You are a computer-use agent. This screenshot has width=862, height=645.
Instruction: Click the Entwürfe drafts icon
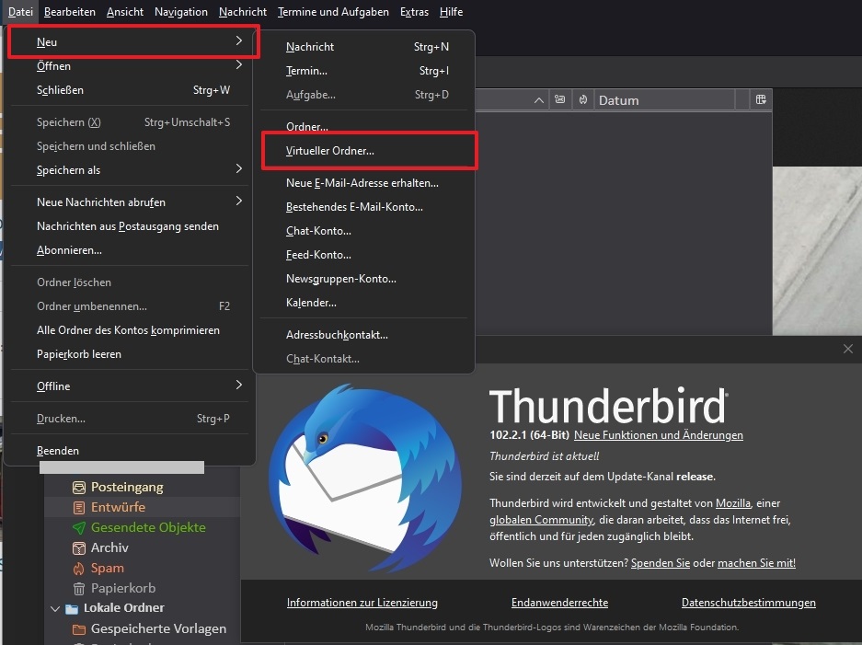(x=79, y=508)
